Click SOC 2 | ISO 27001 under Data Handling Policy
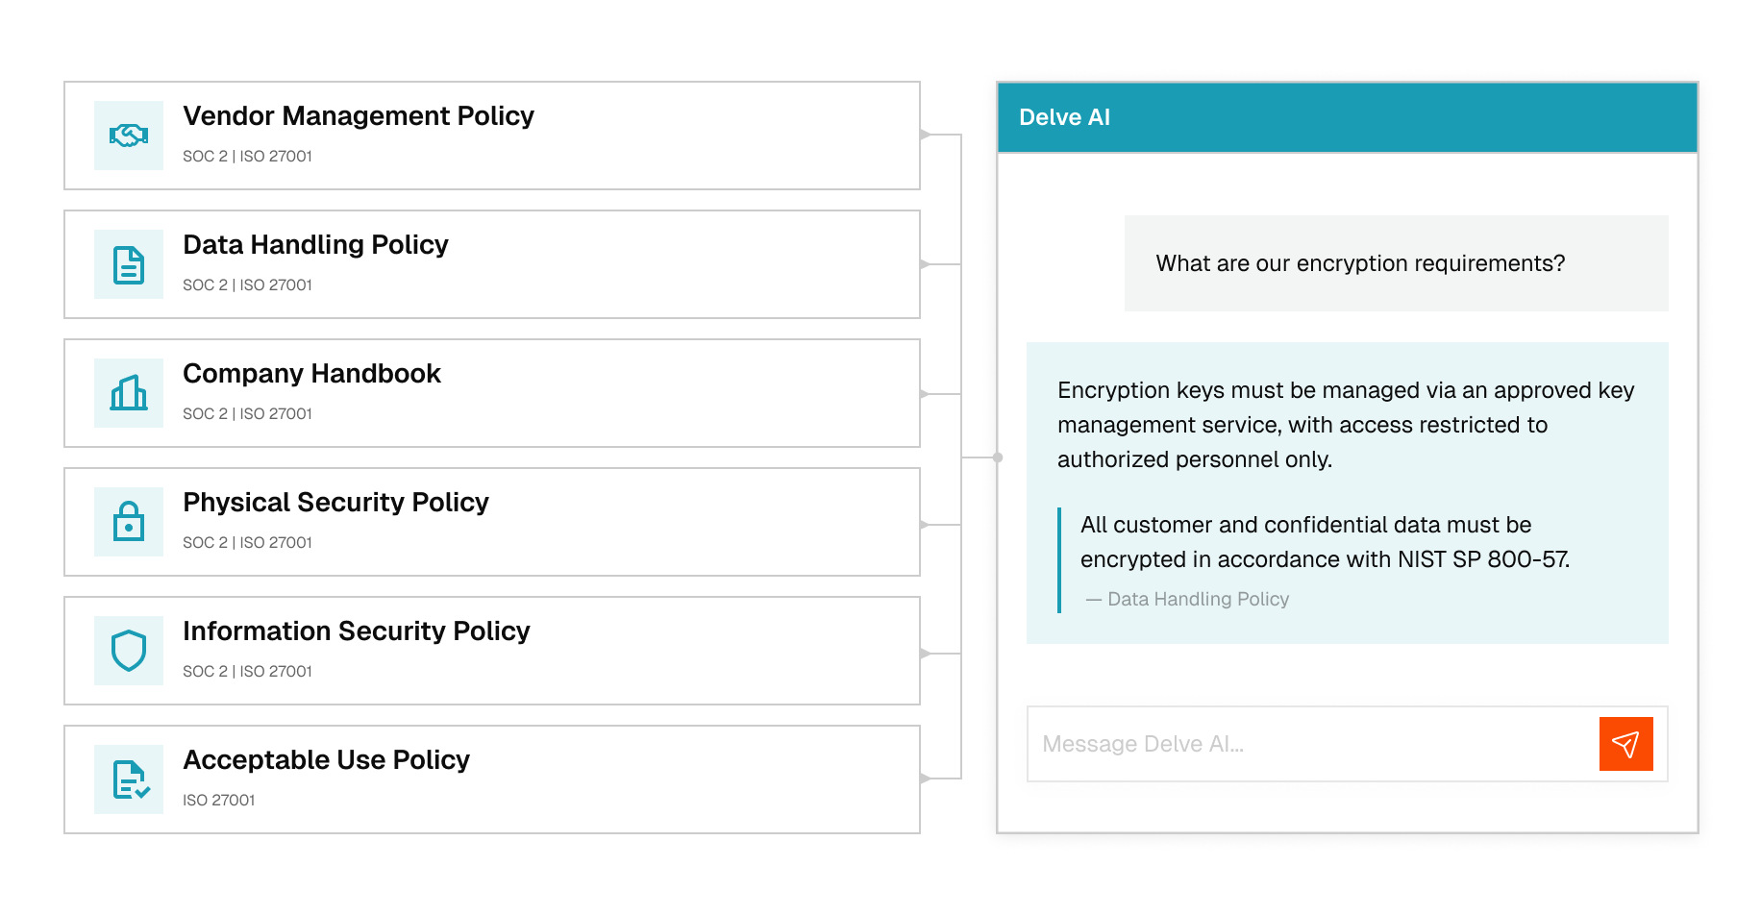The width and height of the screenshot is (1761, 915). click(x=247, y=284)
